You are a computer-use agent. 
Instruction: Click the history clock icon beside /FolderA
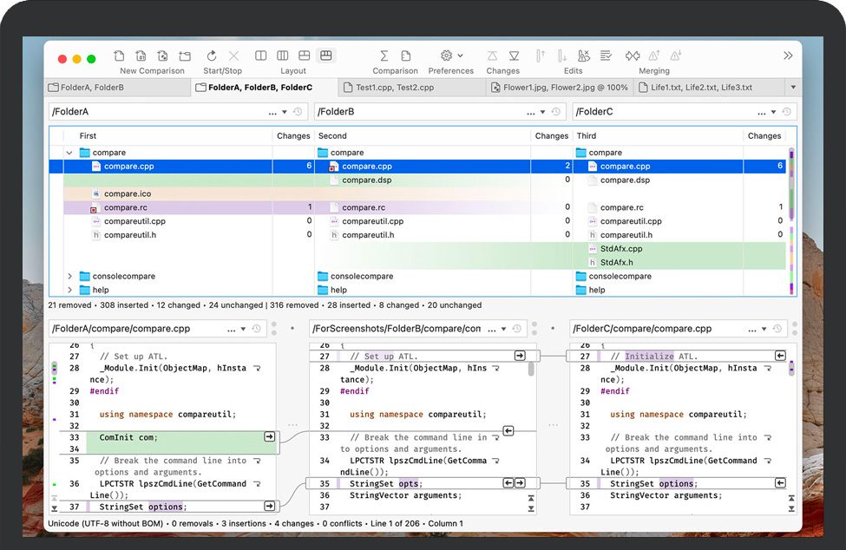pyautogui.click(x=298, y=112)
